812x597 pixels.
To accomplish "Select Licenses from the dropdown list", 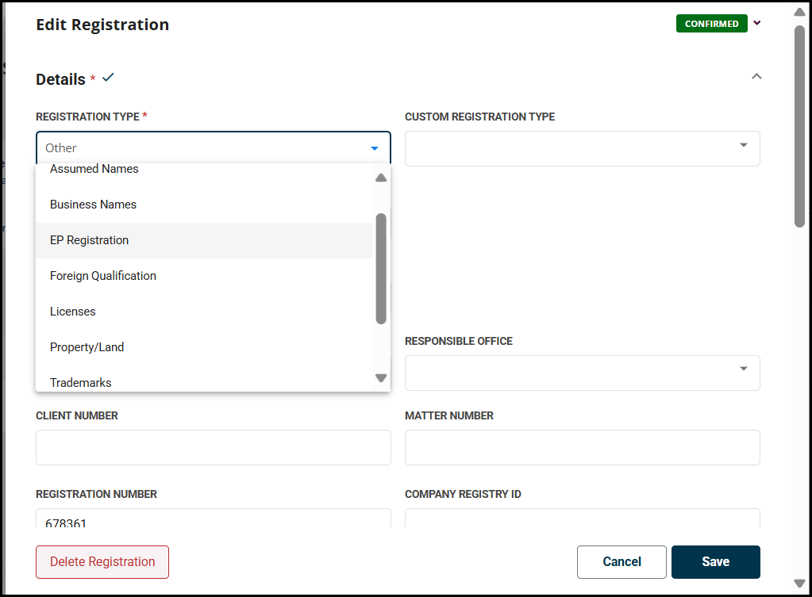I will tap(204, 312).
